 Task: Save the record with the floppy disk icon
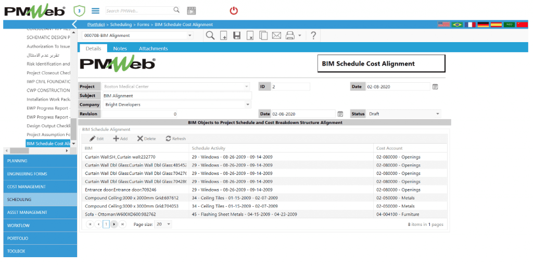click(x=237, y=36)
